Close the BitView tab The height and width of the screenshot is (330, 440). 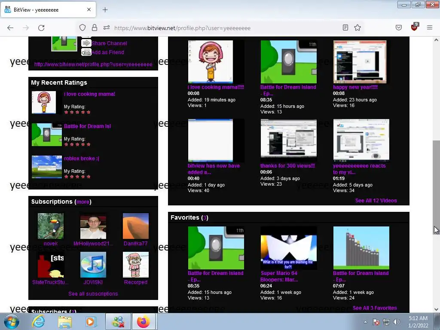(89, 9)
